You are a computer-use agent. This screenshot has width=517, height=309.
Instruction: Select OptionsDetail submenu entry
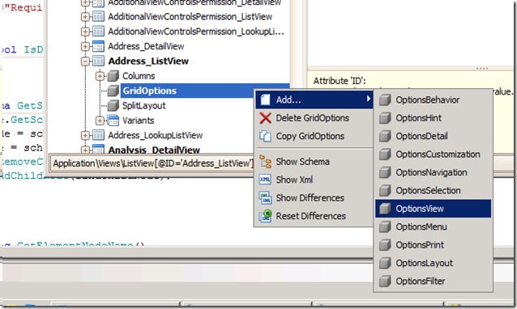[x=433, y=136]
